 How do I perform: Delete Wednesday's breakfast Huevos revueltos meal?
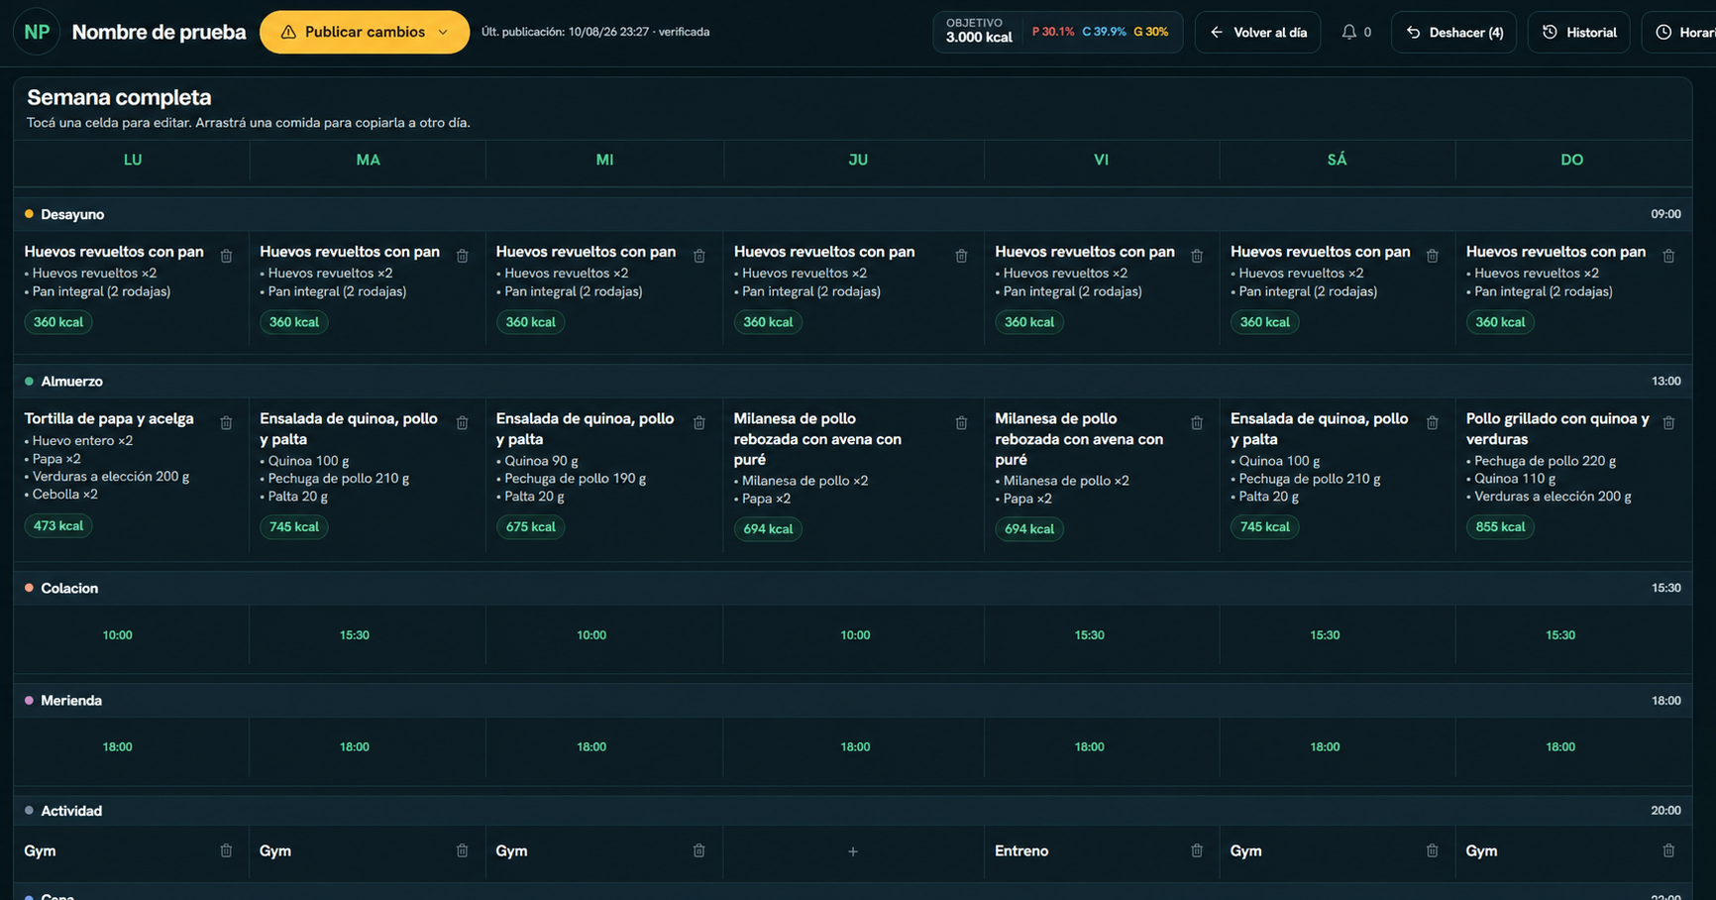point(698,256)
